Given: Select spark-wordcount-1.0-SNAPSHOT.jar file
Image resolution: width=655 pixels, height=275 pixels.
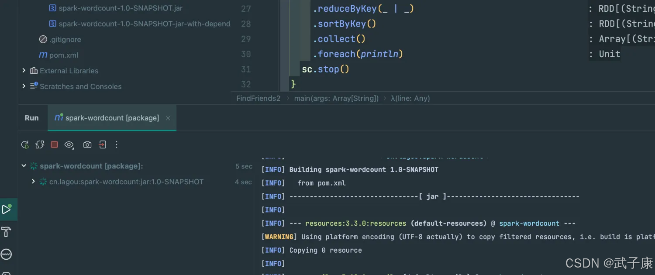Looking at the screenshot, I should point(121,8).
